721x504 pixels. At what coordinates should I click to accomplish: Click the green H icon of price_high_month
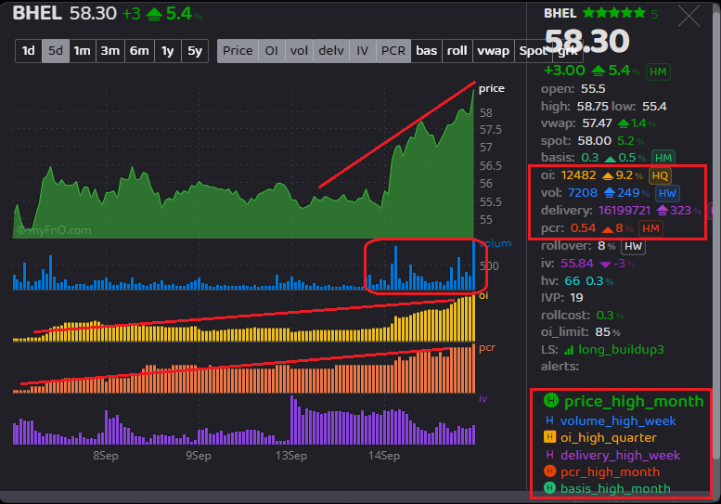tap(551, 400)
